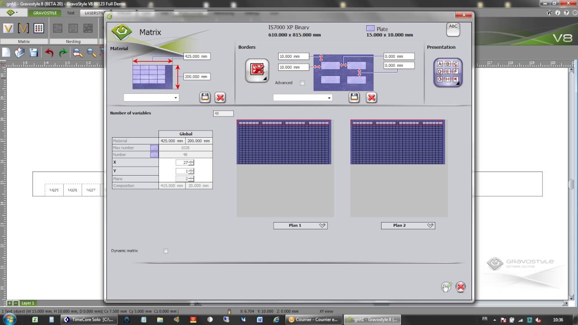The height and width of the screenshot is (325, 578).
Task: Click the FR language indicator in tray
Action: [485, 319]
